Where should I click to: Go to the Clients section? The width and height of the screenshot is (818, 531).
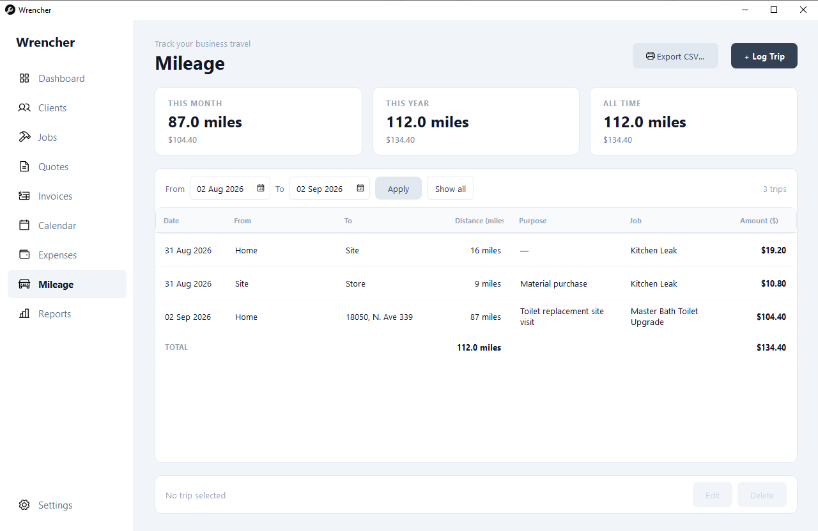pyautogui.click(x=67, y=107)
